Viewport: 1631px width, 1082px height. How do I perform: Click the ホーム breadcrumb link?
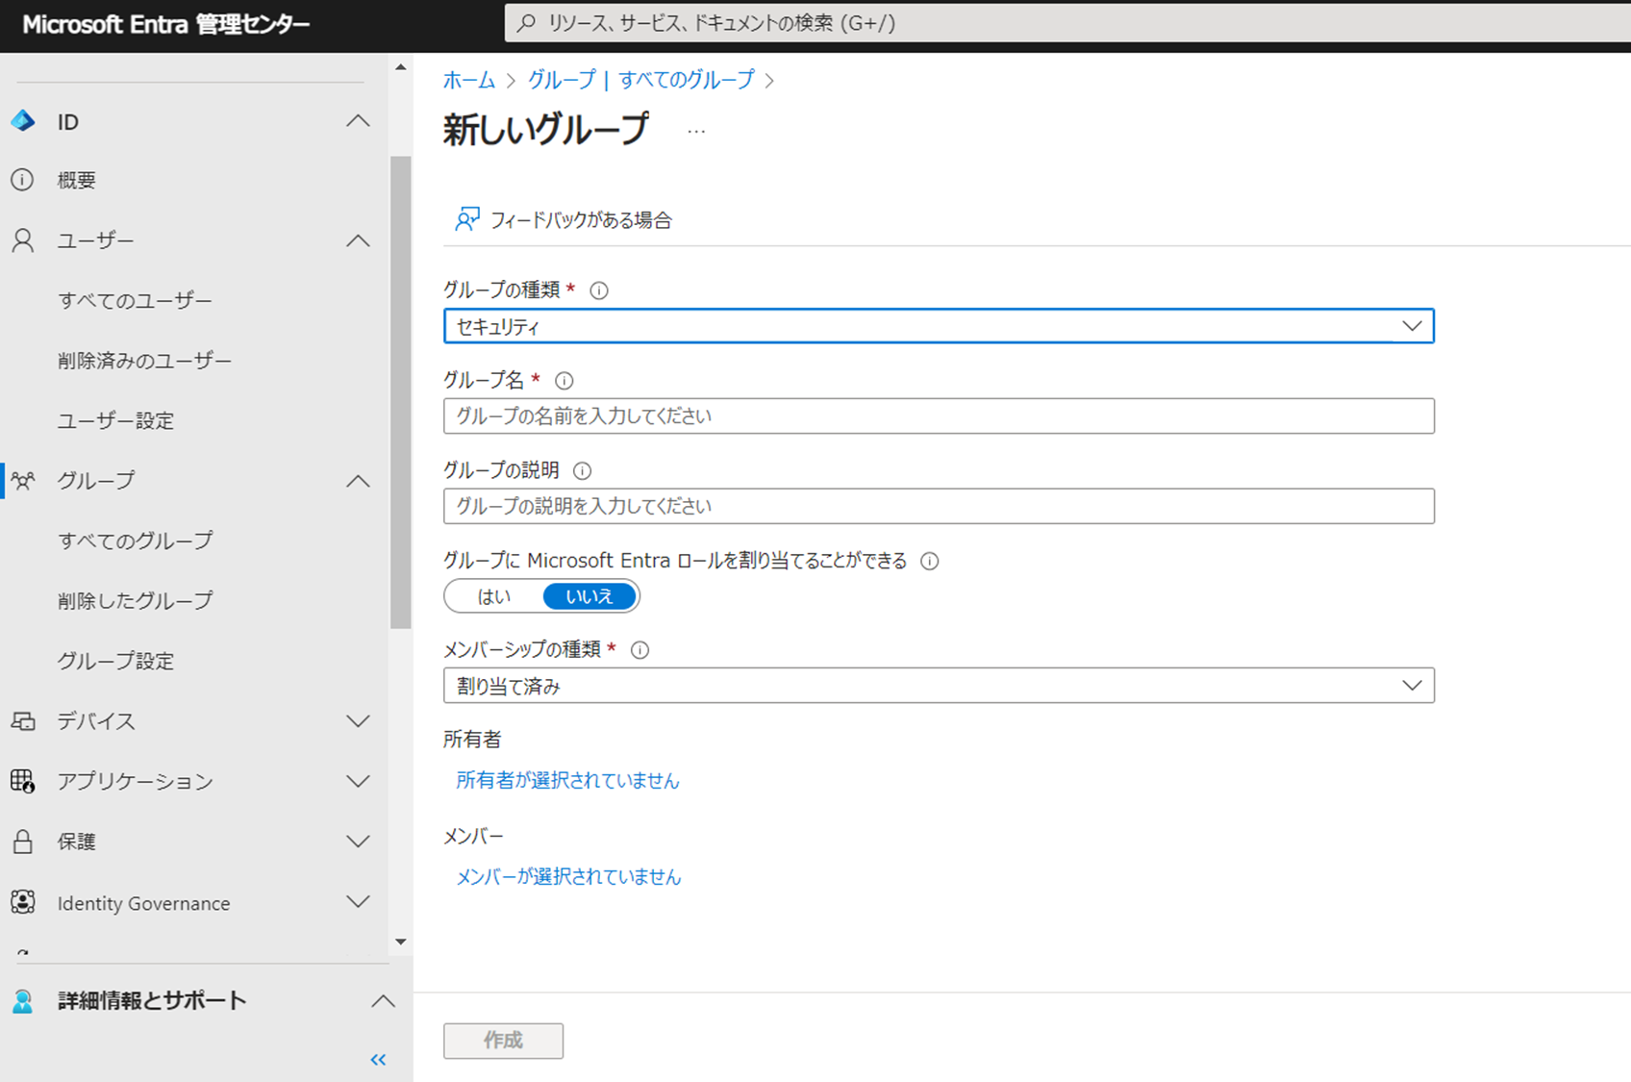coord(469,80)
